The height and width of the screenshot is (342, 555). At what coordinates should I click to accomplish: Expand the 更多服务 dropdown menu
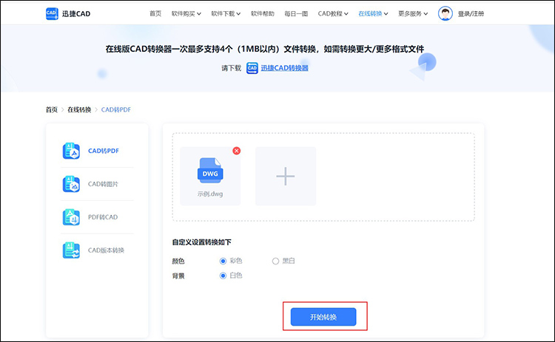pos(413,14)
